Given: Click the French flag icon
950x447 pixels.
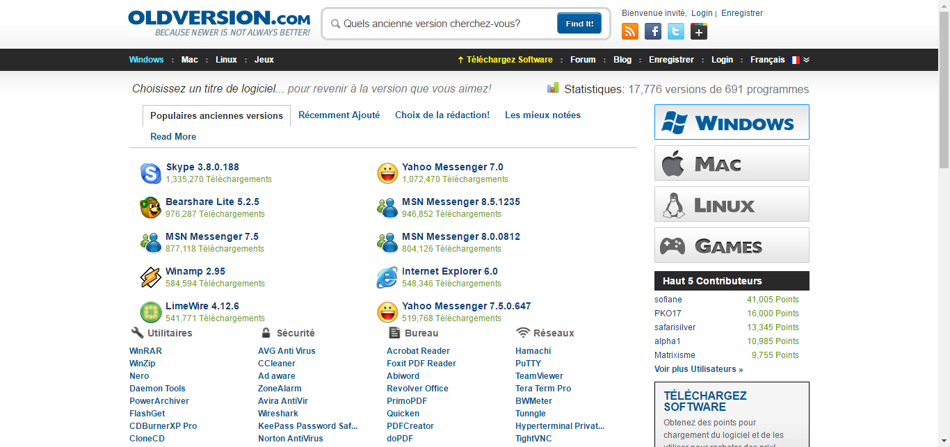Looking at the screenshot, I should coord(795,60).
